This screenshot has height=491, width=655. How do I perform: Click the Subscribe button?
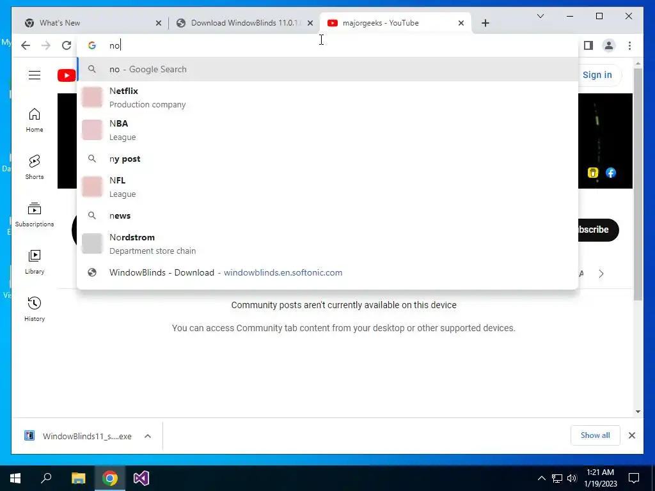598,230
